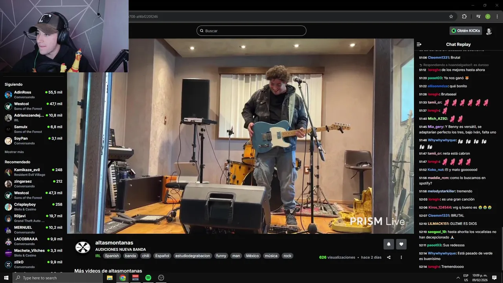
Task: Select the Español tag
Action: pyautogui.click(x=162, y=256)
